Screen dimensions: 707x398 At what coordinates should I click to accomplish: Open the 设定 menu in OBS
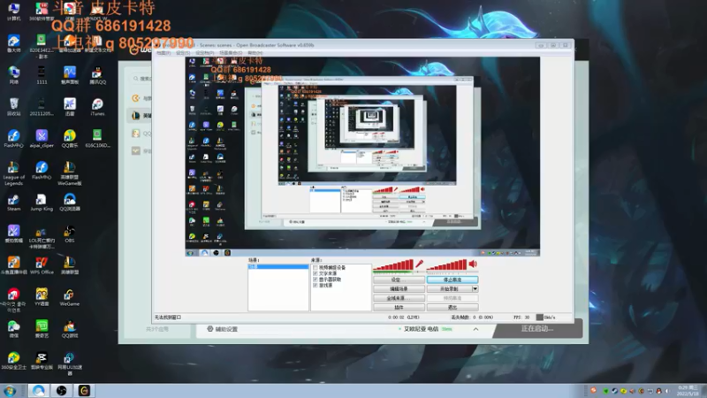[183, 53]
